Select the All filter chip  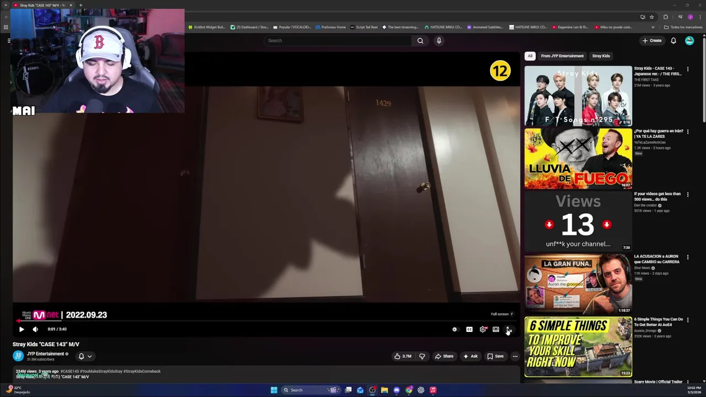(x=530, y=56)
